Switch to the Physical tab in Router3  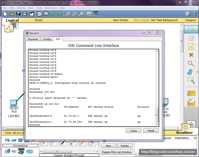click(33, 39)
